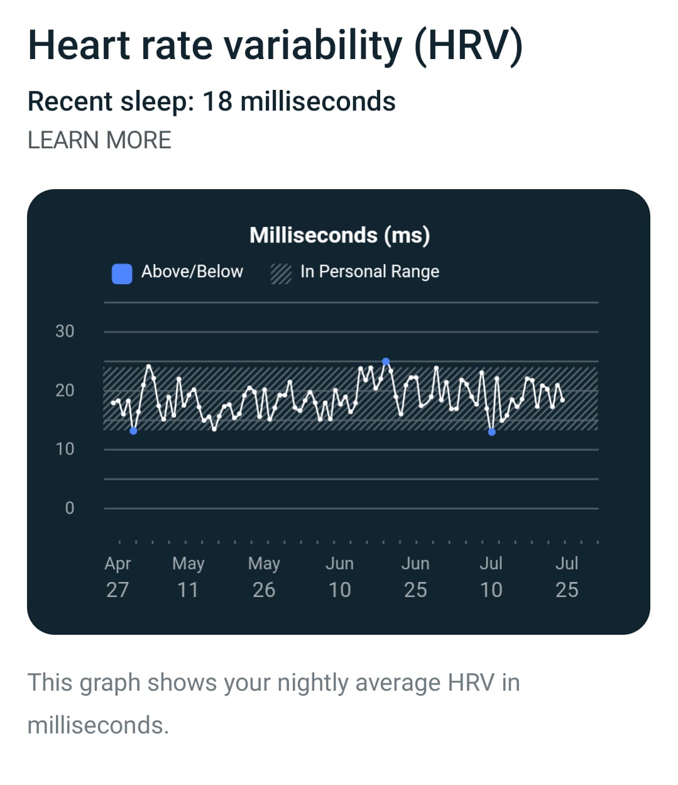Toggle the In Personal Range overlay
This screenshot has width=678, height=785.
370,272
